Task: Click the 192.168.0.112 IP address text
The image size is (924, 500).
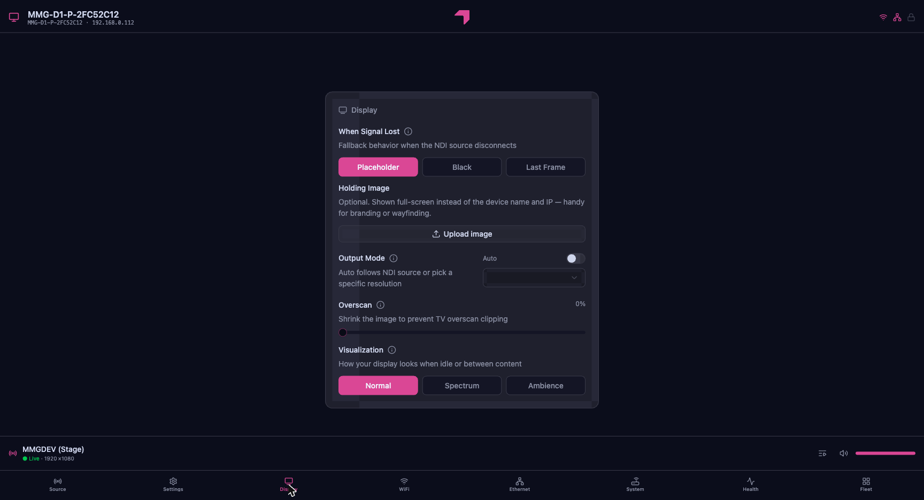Action: (113, 23)
